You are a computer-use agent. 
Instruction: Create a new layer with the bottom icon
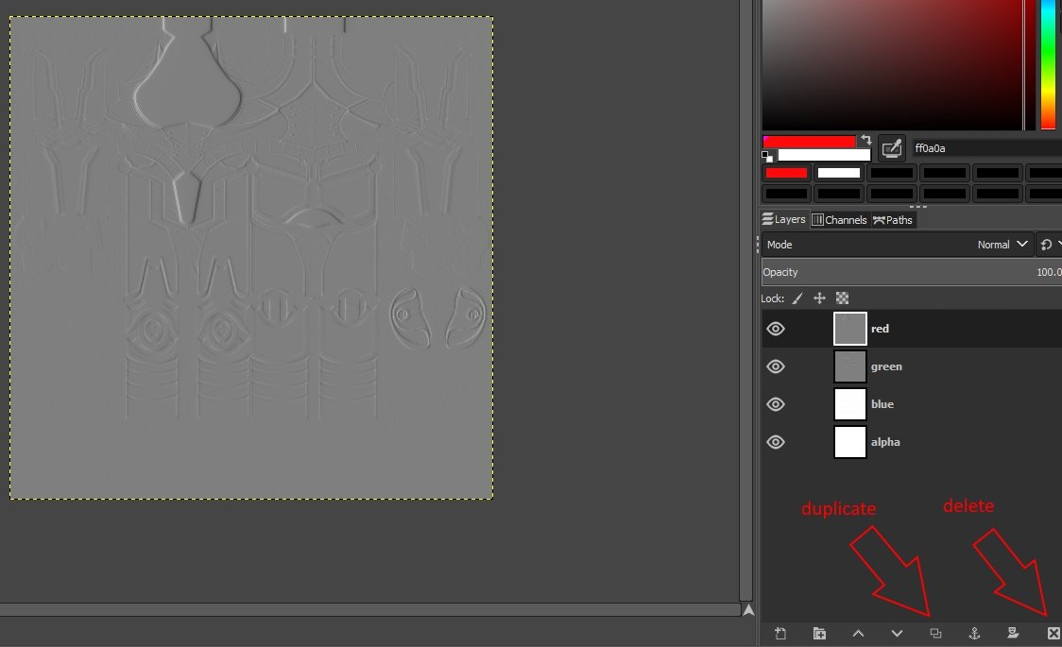tap(780, 634)
